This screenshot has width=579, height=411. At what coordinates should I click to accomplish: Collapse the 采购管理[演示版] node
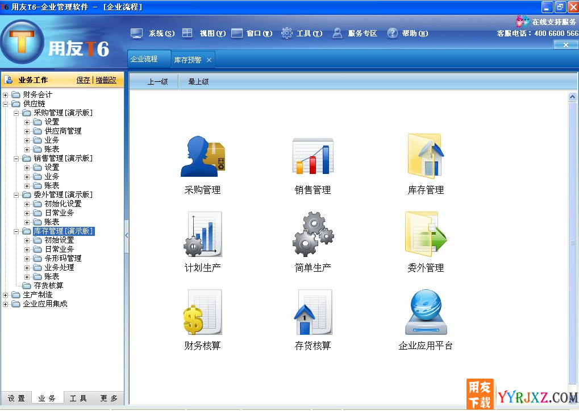point(16,113)
